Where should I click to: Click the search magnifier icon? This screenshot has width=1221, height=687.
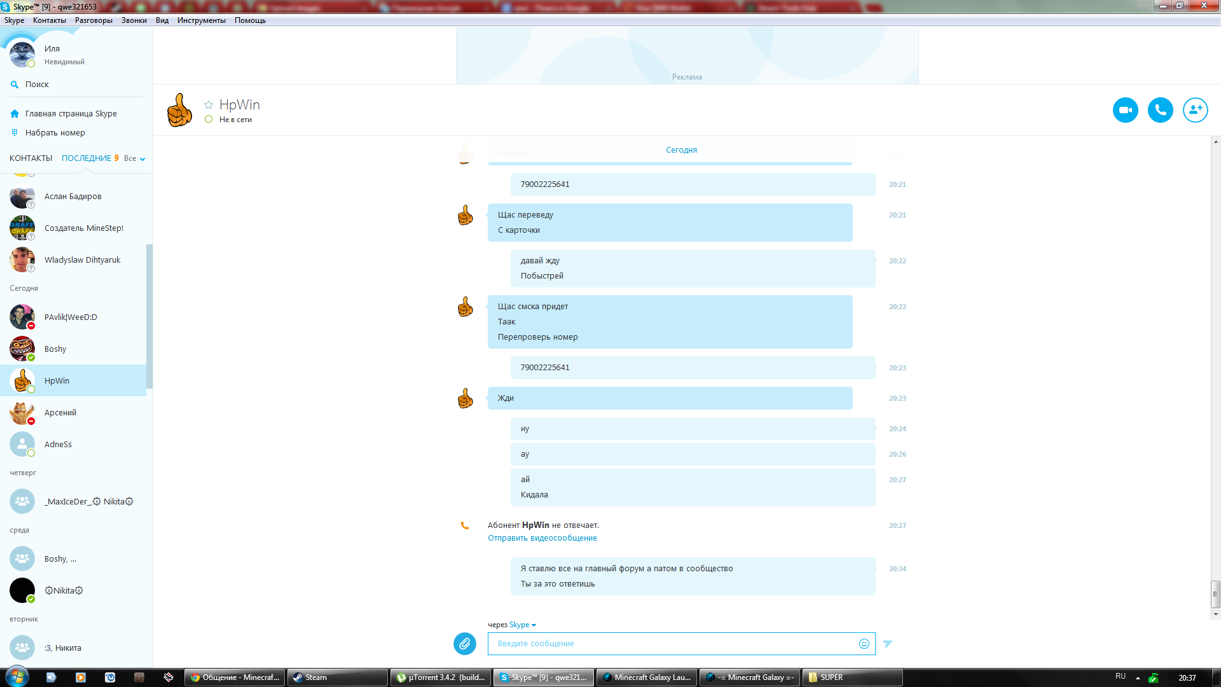coord(15,85)
